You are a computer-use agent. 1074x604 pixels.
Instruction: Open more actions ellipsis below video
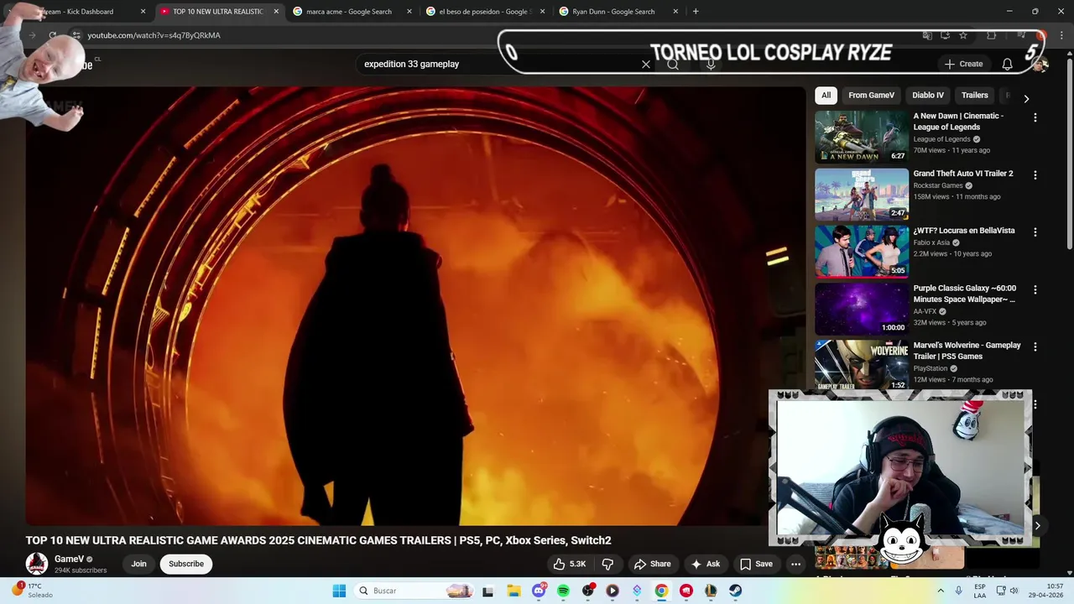tap(795, 564)
